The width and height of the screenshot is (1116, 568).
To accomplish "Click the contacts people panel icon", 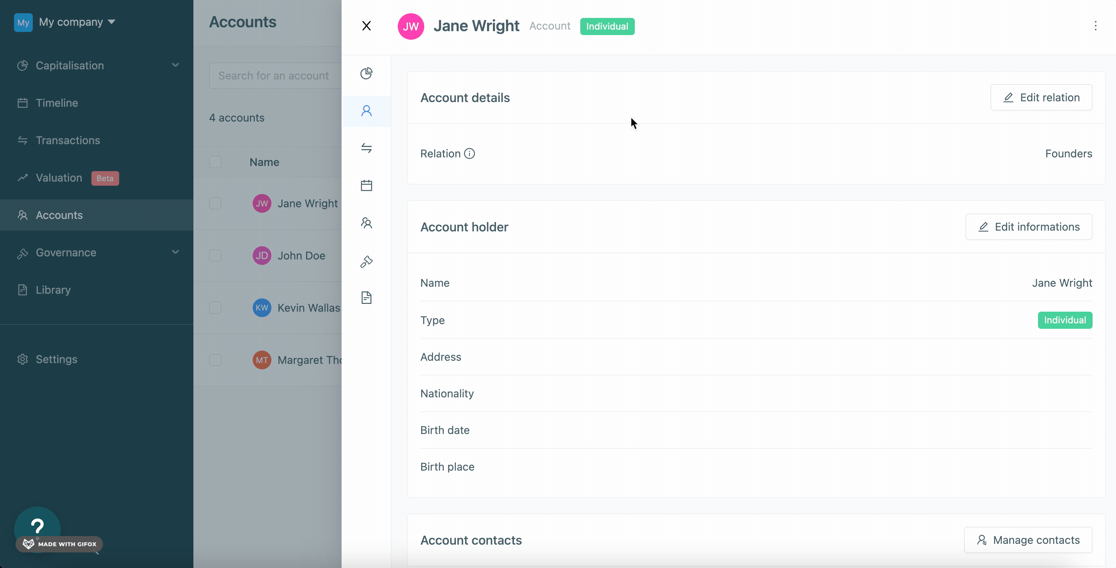I will pyautogui.click(x=366, y=223).
